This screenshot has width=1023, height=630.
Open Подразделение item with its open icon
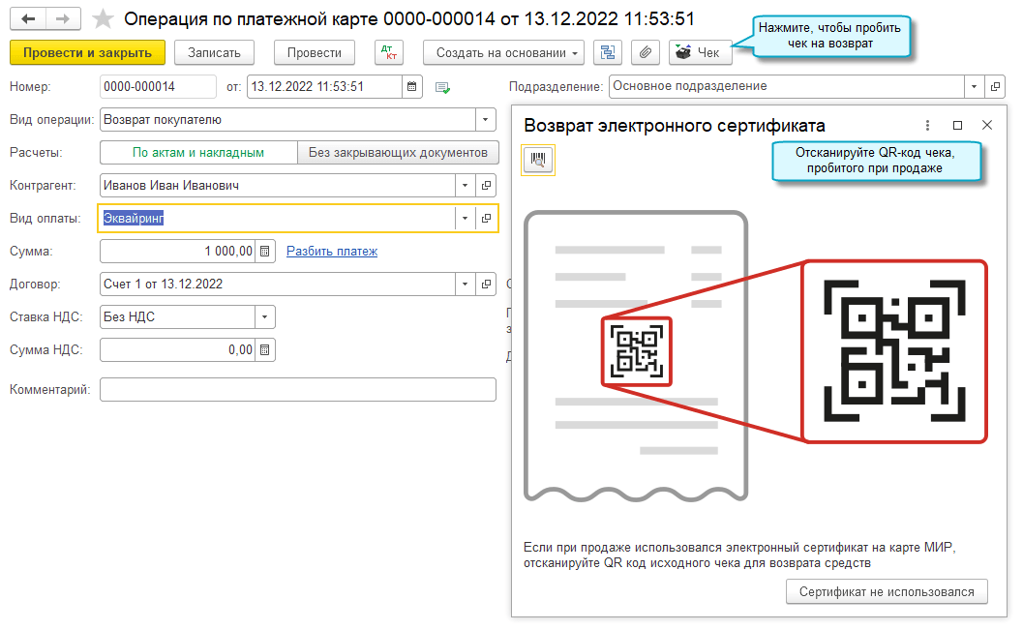click(995, 87)
